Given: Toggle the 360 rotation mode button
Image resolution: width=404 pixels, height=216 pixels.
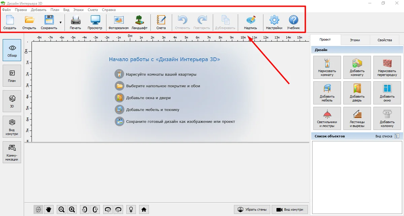Looking at the screenshot, I should 38,210.
